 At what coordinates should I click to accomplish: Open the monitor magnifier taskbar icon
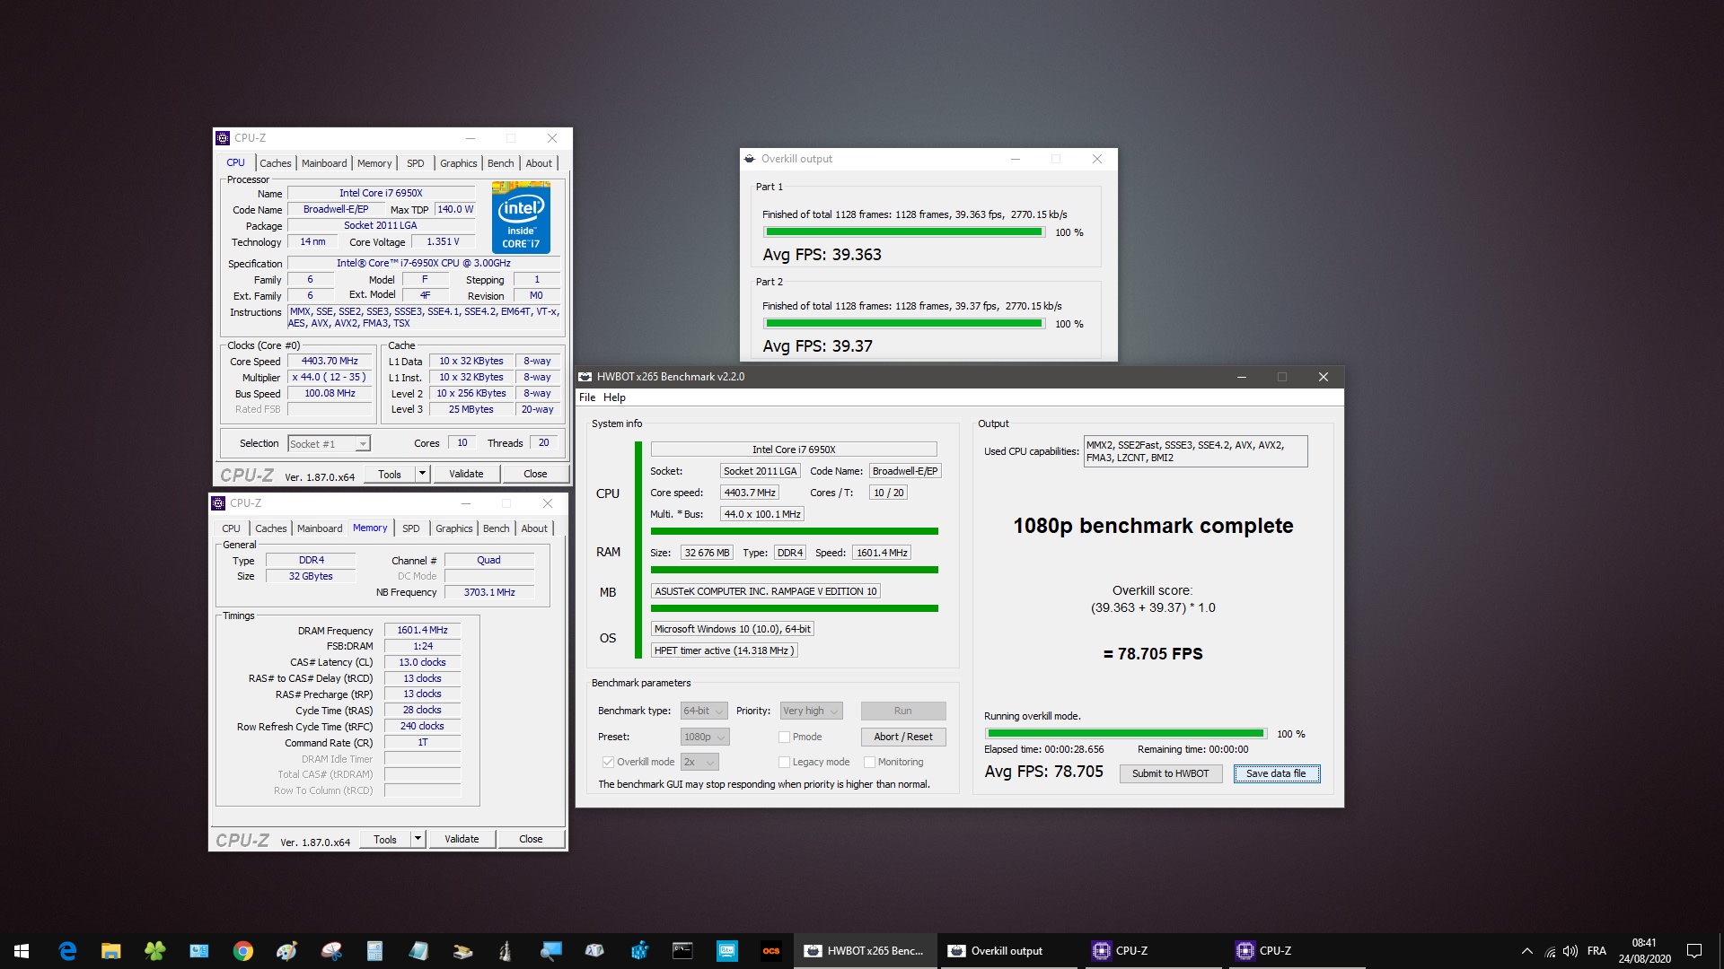pyautogui.click(x=550, y=951)
